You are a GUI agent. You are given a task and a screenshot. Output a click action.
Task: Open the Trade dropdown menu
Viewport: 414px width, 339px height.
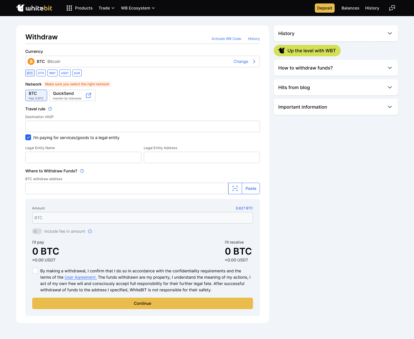tap(106, 8)
